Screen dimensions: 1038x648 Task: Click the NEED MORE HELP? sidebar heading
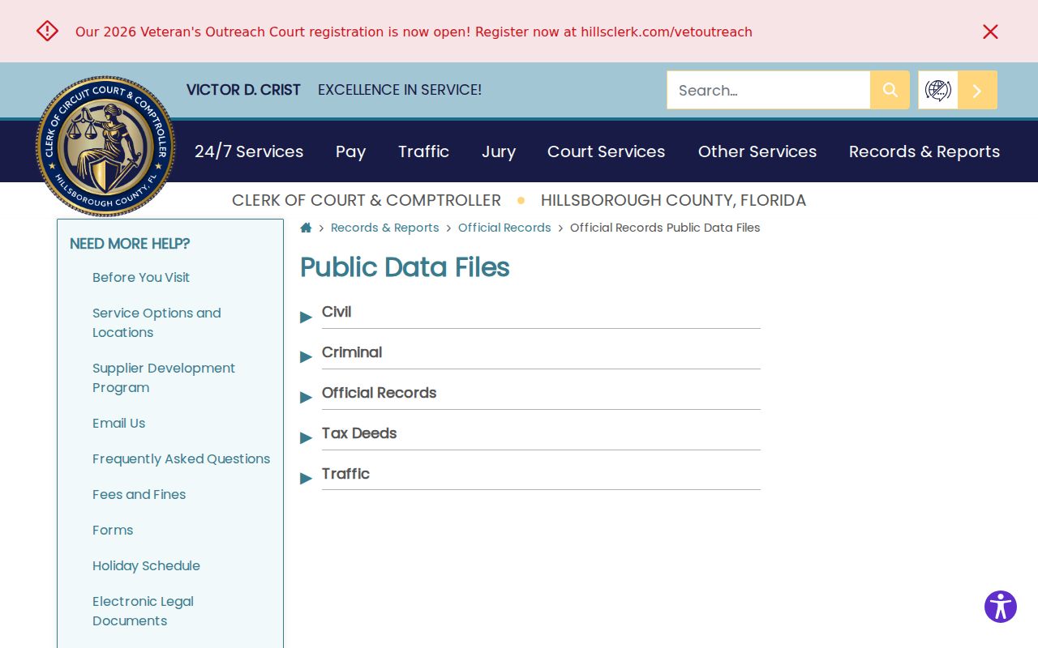click(130, 244)
